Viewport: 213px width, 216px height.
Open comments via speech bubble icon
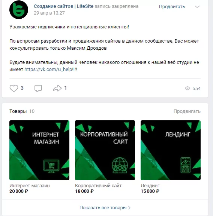coord(38,88)
